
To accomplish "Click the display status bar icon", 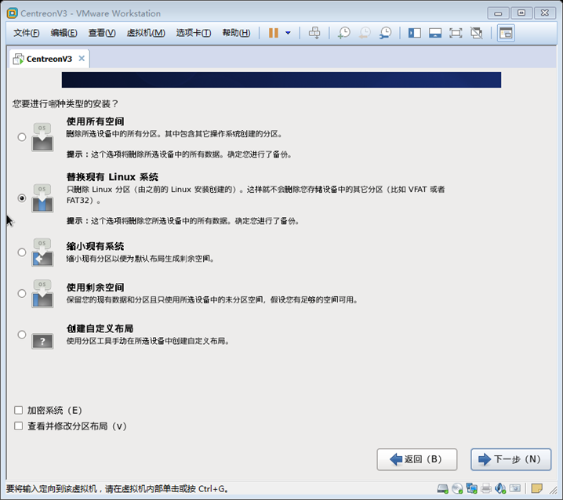I will pyautogui.click(x=515, y=488).
